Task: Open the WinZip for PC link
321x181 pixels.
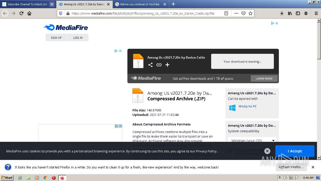Action: click(x=248, y=106)
